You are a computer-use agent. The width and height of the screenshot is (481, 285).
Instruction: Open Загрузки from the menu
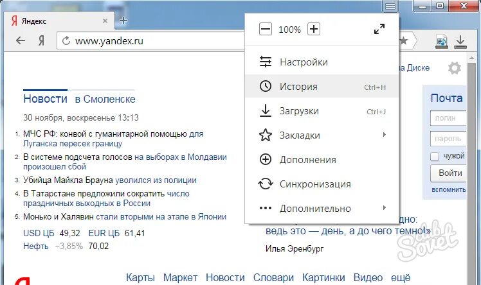click(x=322, y=111)
